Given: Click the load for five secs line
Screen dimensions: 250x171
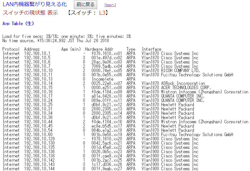Looking at the screenshot, I should (x=66, y=36).
